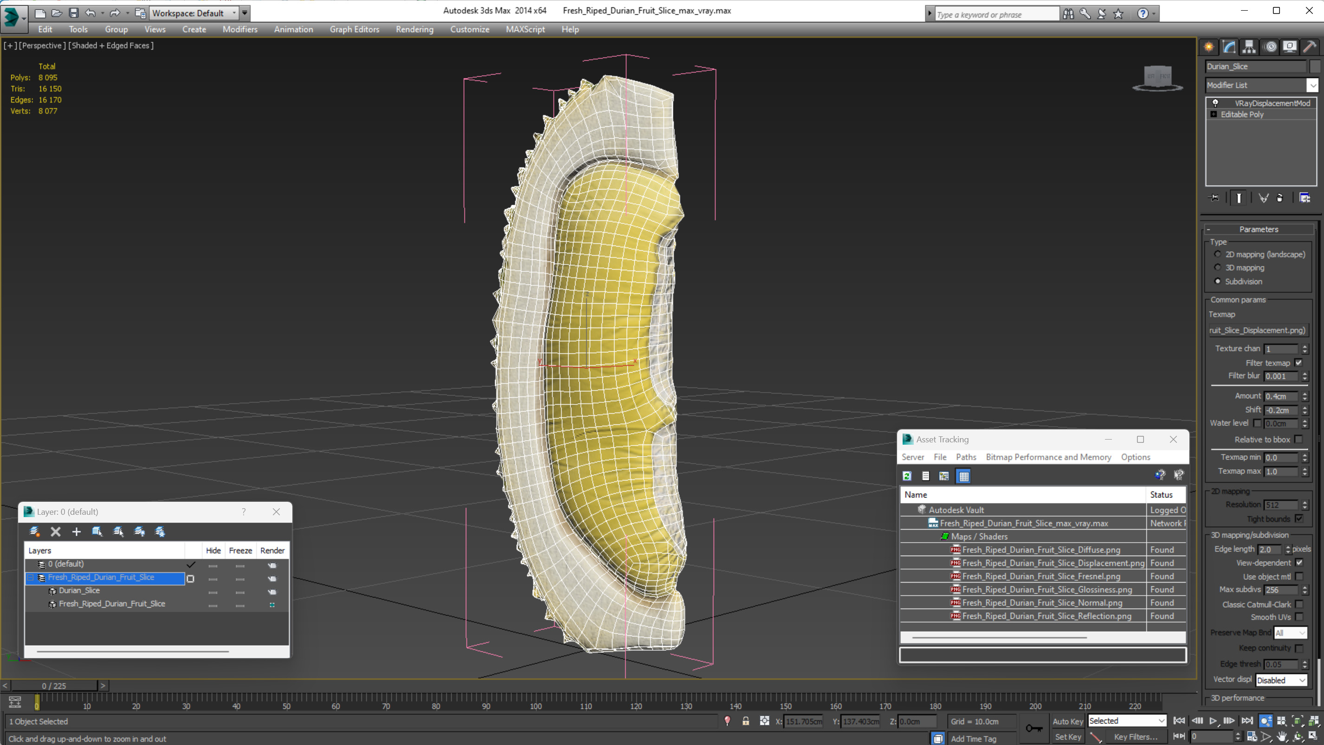Click the Open File icon in quick toolbar
The height and width of the screenshot is (745, 1324).
pyautogui.click(x=57, y=13)
